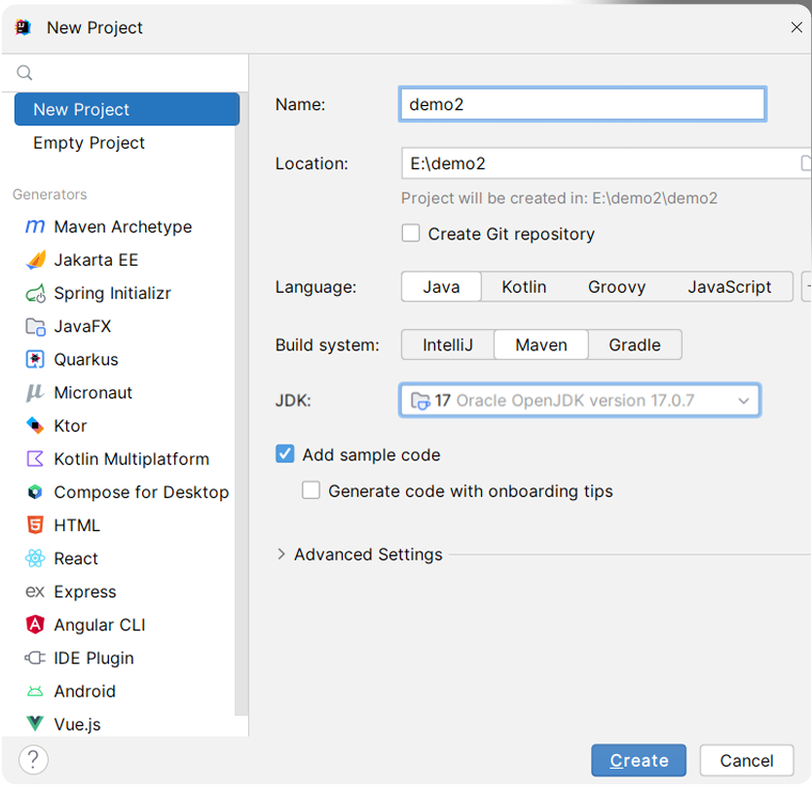Select the Compose for Desktop generator label

click(141, 492)
